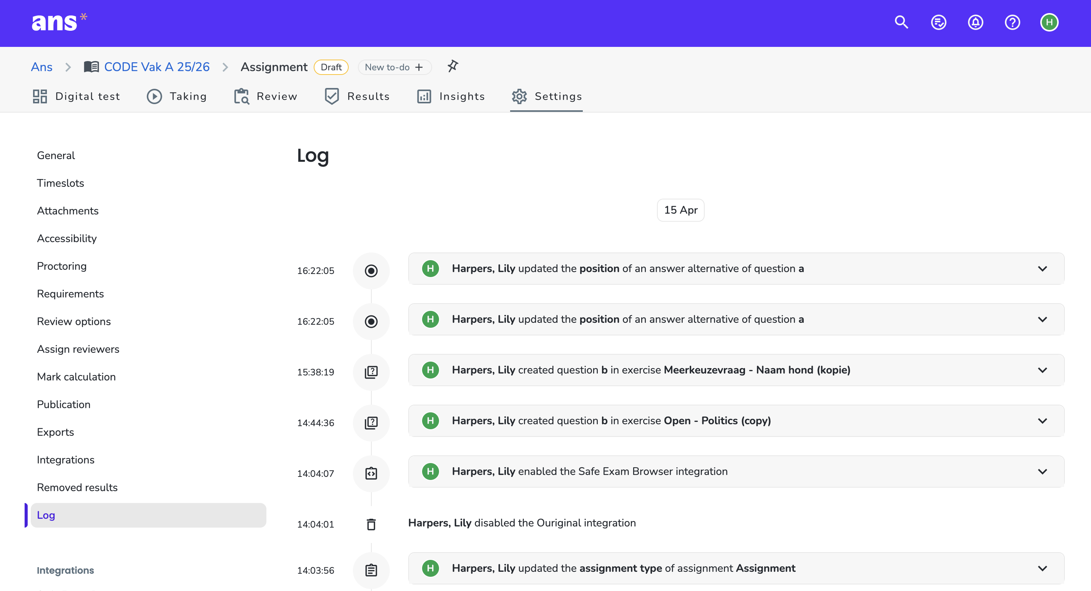Open the notifications bell icon
Viewport: 1091px width, 591px height.
click(x=975, y=22)
